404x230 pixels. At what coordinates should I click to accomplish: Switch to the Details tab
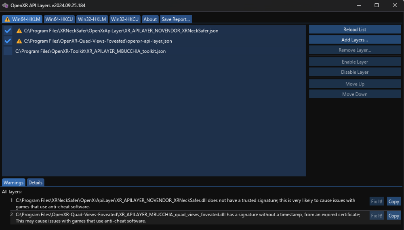point(35,182)
